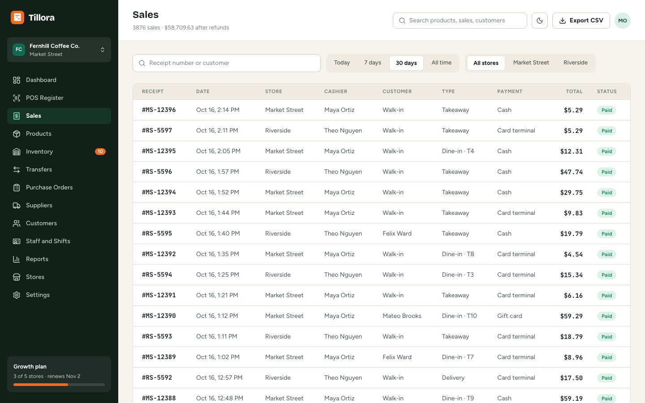
Task: Expand the Fernhill Coffee Co. store switcher
Action: [x=59, y=50]
